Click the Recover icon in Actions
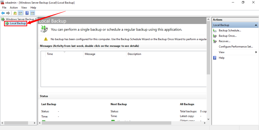Image resolution: width=259 pixels, height=130 pixels. 215,41
